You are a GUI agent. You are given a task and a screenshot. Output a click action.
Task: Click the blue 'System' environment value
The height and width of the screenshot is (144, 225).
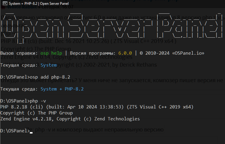click(x=49, y=65)
